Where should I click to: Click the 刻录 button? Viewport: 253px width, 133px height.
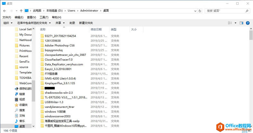72,23
